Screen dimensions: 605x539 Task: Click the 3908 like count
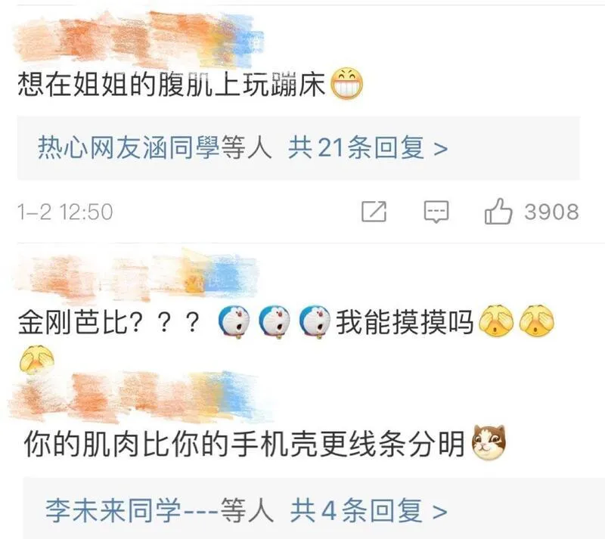551,212
